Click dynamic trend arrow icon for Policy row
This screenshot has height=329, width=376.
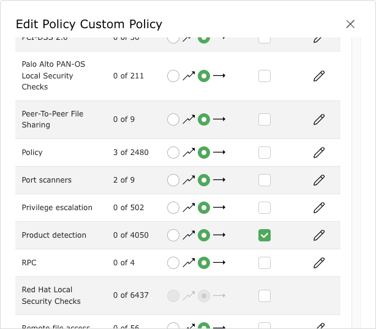tap(189, 153)
